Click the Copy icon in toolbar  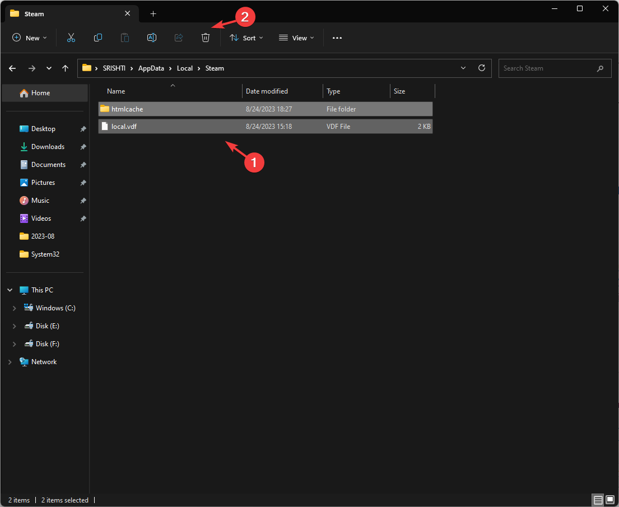pyautogui.click(x=98, y=38)
